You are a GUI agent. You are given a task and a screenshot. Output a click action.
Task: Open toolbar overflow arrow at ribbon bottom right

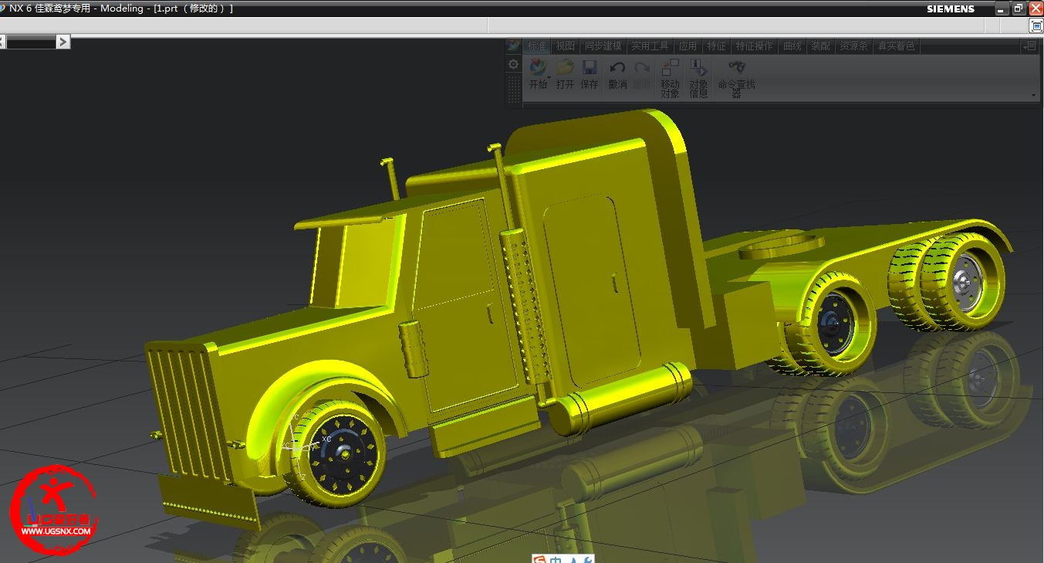pos(1034,95)
